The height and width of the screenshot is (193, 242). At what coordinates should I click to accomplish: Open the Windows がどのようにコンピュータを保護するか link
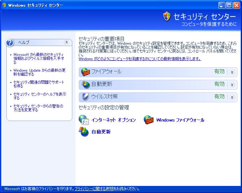coord(140,59)
